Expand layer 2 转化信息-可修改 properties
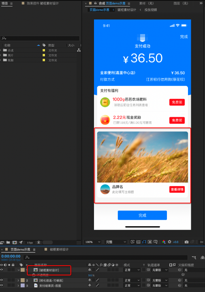Image resolution: width=205 pixels, height=292 pixels. tap(18, 280)
